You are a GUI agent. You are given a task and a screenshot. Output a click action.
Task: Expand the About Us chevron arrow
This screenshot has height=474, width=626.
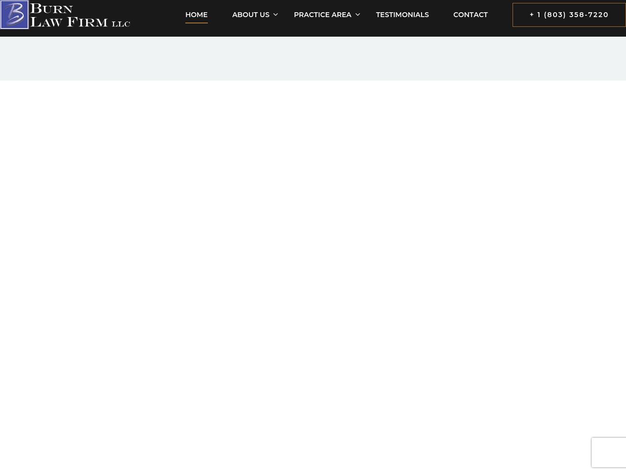pos(276,15)
